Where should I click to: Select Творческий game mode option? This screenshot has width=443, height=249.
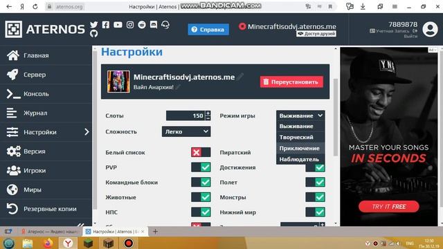(x=300, y=137)
